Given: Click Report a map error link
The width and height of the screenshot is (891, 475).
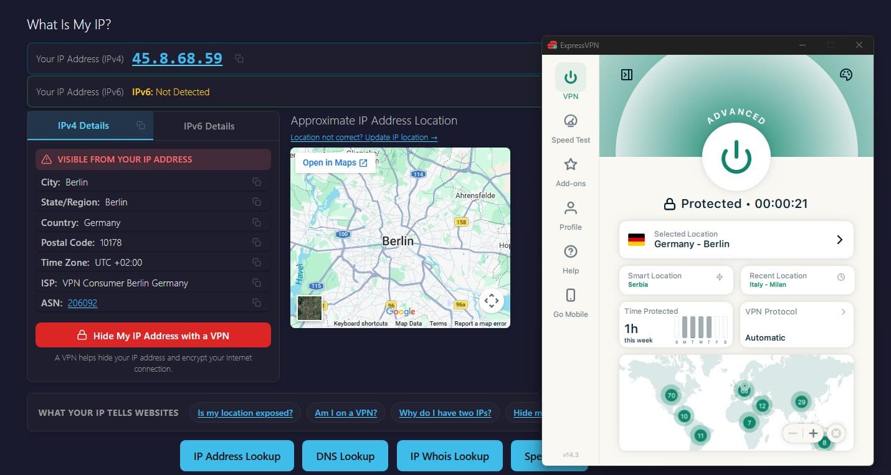Looking at the screenshot, I should click(480, 324).
